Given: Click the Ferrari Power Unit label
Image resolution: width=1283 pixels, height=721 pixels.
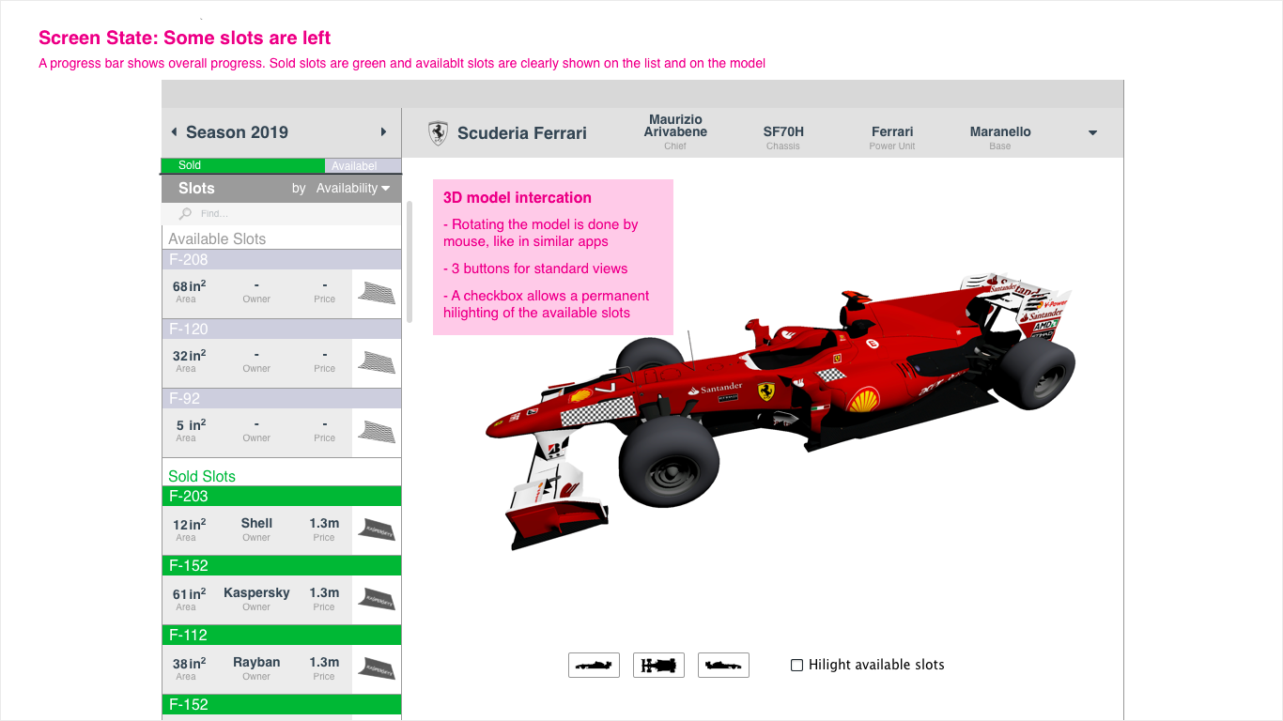Looking at the screenshot, I should 892,131.
